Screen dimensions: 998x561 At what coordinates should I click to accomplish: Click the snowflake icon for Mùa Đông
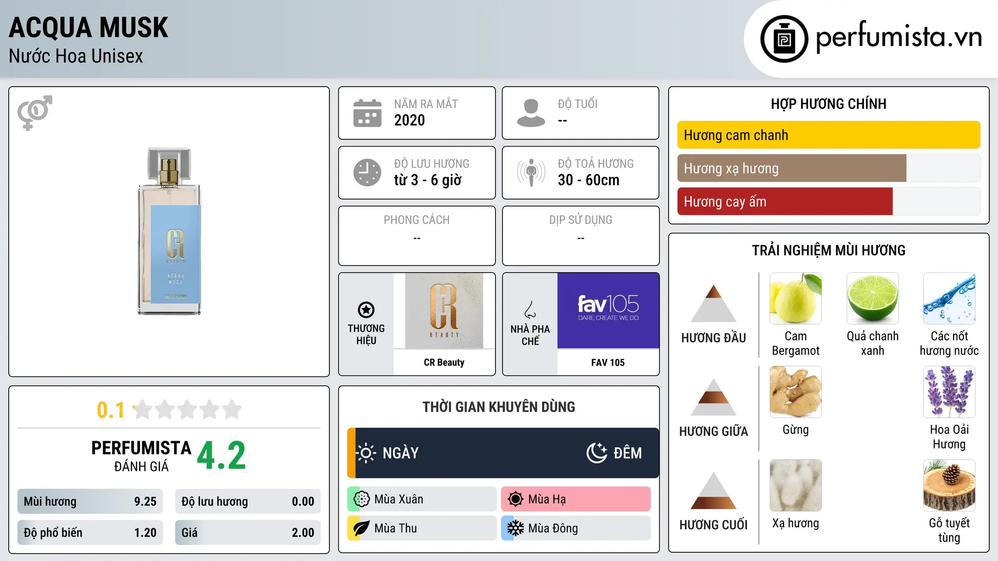516,528
